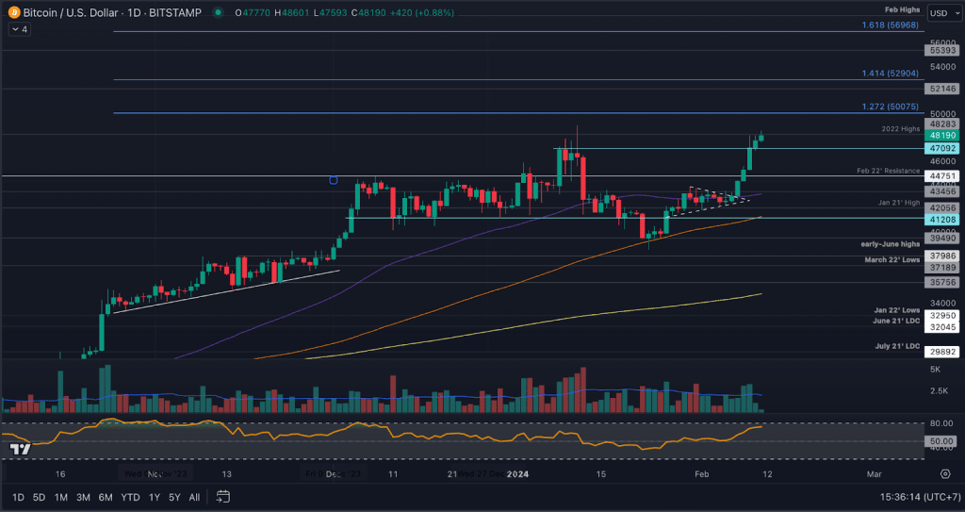Click the 39490 price axis label

tap(941, 239)
